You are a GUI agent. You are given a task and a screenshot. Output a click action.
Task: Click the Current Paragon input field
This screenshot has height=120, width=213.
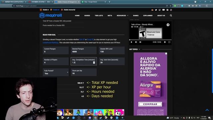point(56,50)
